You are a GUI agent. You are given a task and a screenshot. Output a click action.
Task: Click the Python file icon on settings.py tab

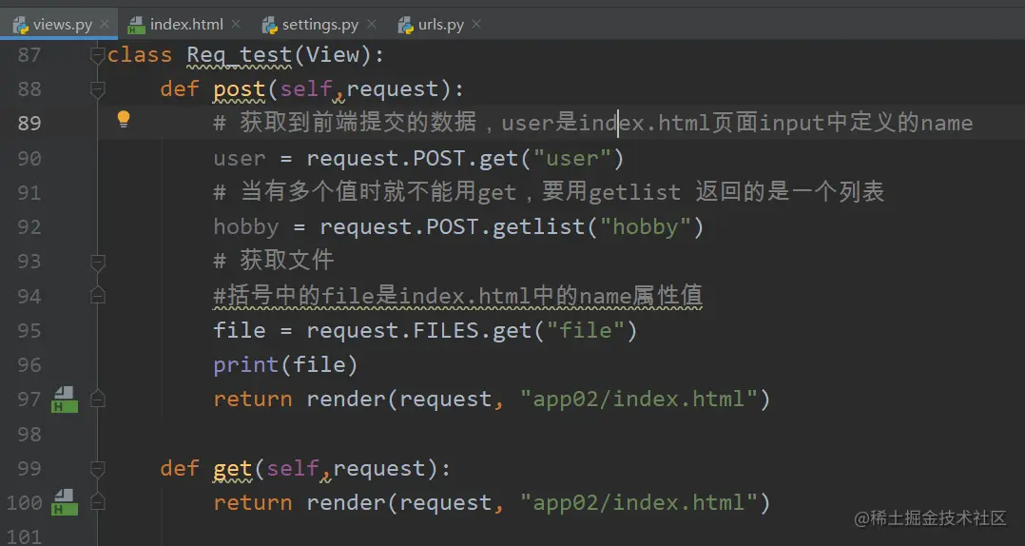tap(269, 25)
